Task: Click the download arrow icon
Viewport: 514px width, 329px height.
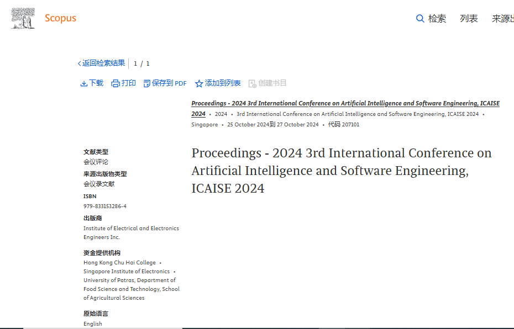Action: (84, 83)
